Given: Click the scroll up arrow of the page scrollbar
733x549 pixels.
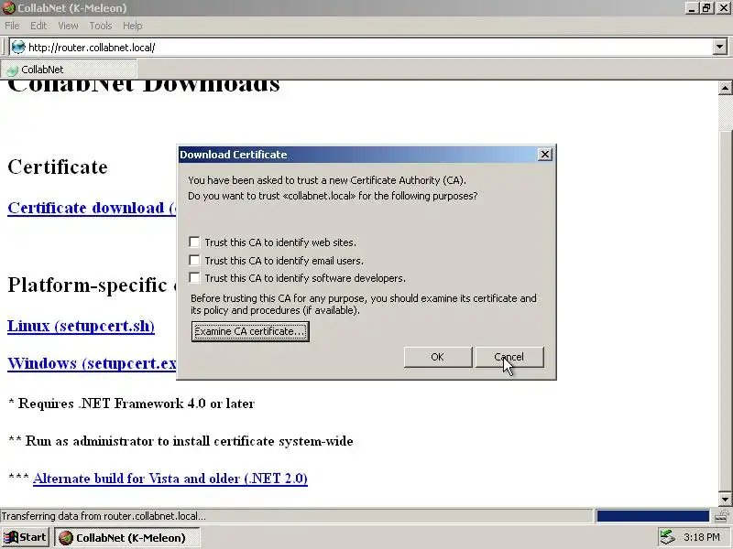Looking at the screenshot, I should point(725,87).
